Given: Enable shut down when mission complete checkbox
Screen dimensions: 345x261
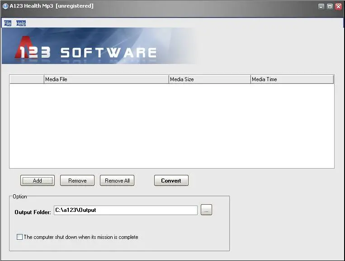Looking at the screenshot, I should [19, 237].
